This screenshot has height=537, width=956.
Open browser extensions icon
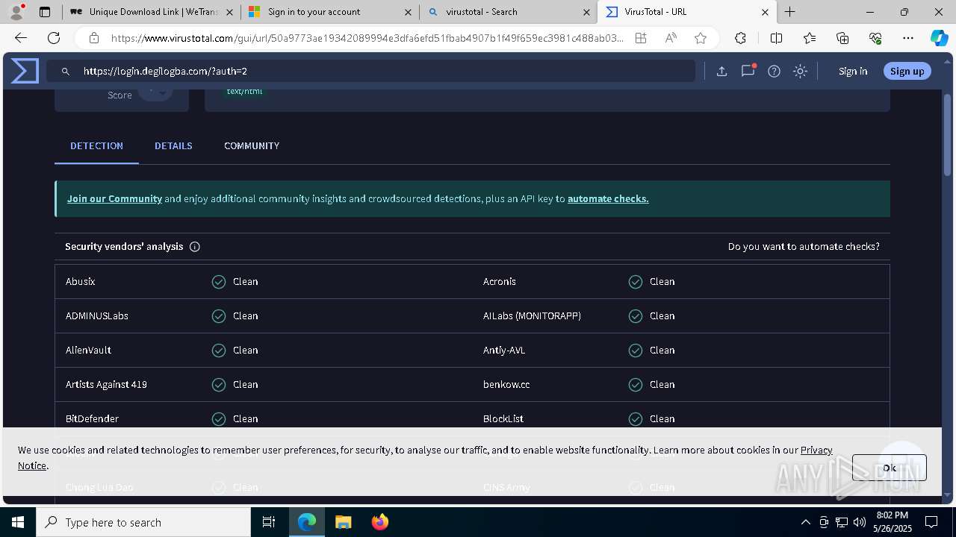[x=740, y=38]
